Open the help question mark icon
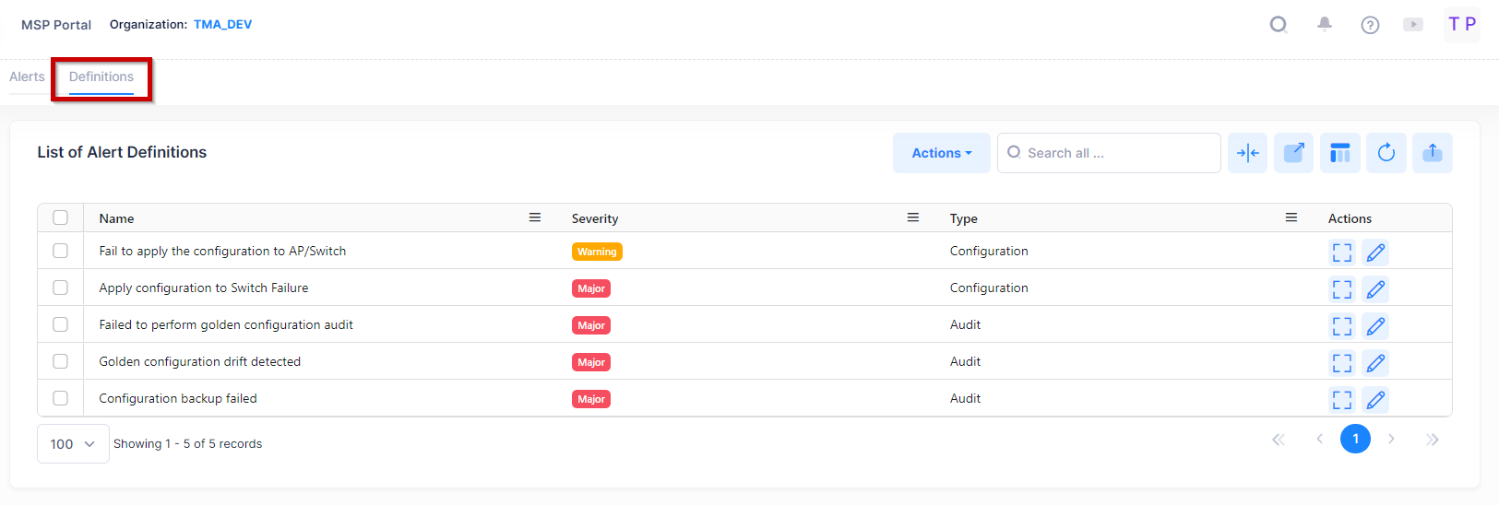 tap(1370, 25)
